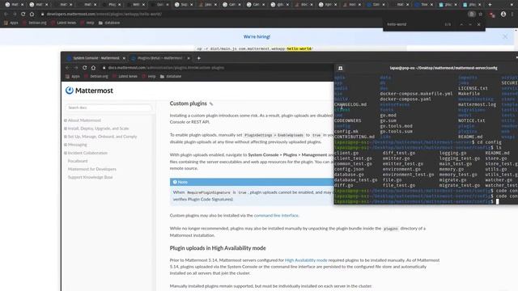This screenshot has width=518, height=291.
Task: Click the Mattermost logo on the docs page
Action: point(89,91)
